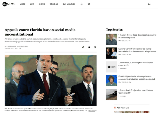This screenshot has height=113, width=158.
Task: Open the Video menu item
Action: (23, 4)
